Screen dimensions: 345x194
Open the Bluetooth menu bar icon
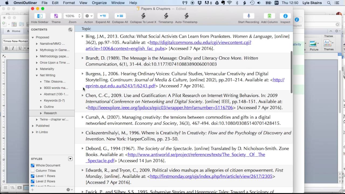point(237,3)
